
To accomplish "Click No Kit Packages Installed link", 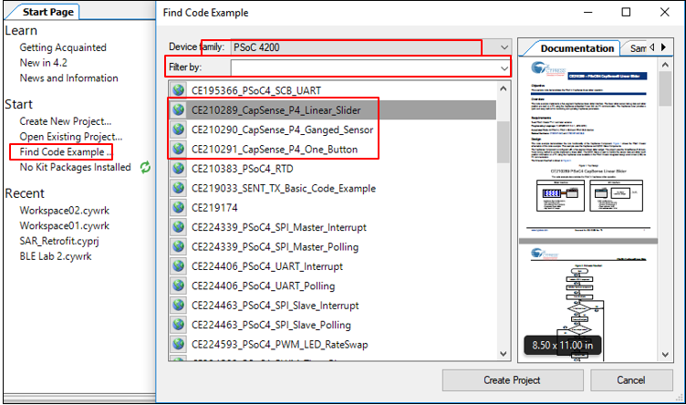I will (75, 167).
